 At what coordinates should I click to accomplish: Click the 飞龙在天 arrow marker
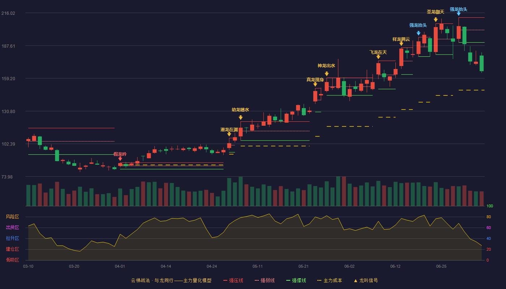pos(378,57)
